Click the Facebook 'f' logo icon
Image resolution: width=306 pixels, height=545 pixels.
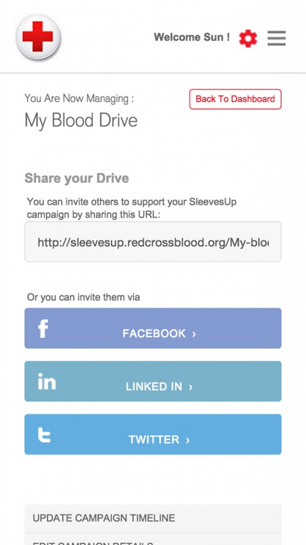[x=43, y=328]
